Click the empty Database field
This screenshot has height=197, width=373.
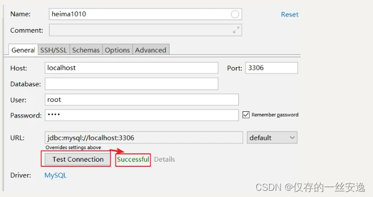[131, 84]
